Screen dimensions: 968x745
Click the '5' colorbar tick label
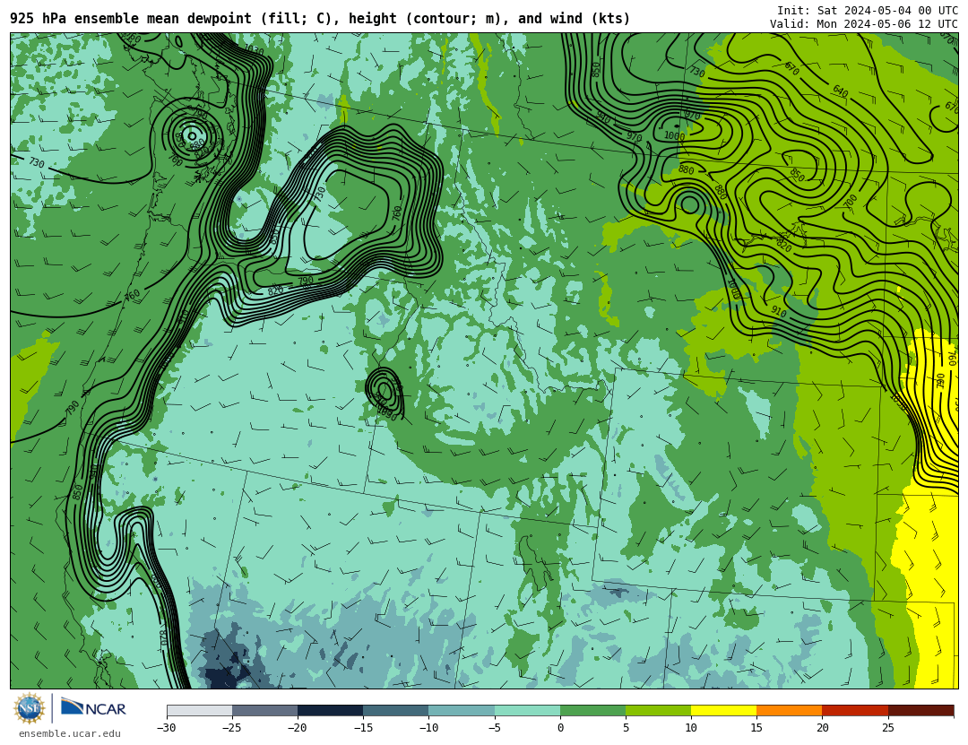[x=626, y=728]
